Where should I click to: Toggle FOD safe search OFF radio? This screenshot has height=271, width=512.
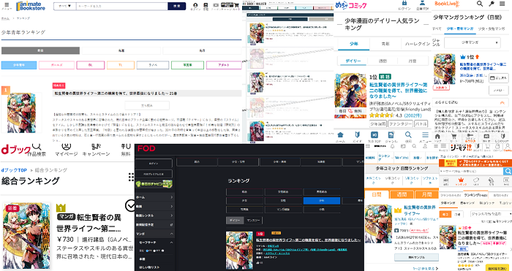point(155,251)
